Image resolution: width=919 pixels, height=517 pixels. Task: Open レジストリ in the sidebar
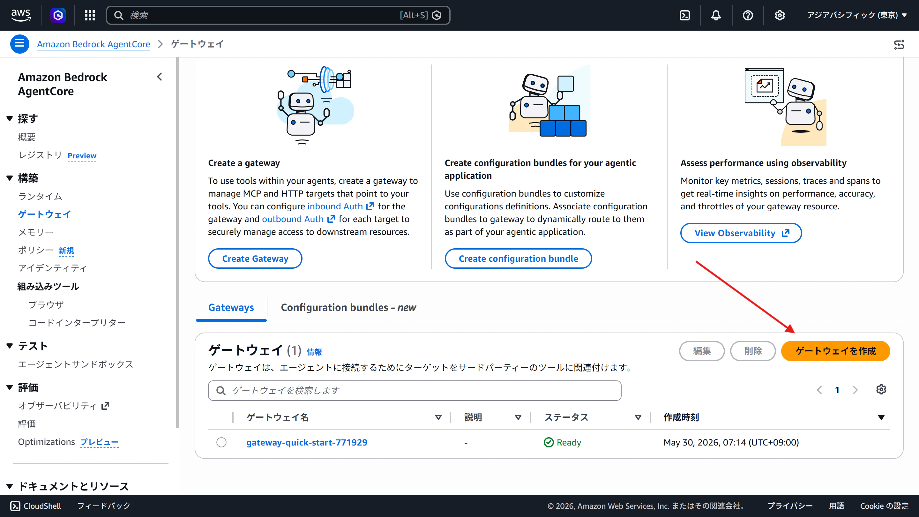click(40, 155)
